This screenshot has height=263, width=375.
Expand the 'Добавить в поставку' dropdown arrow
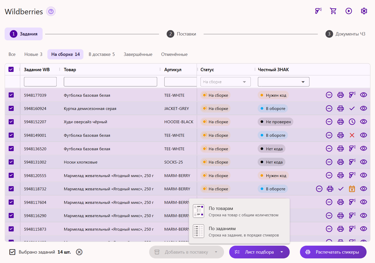pos(216,252)
